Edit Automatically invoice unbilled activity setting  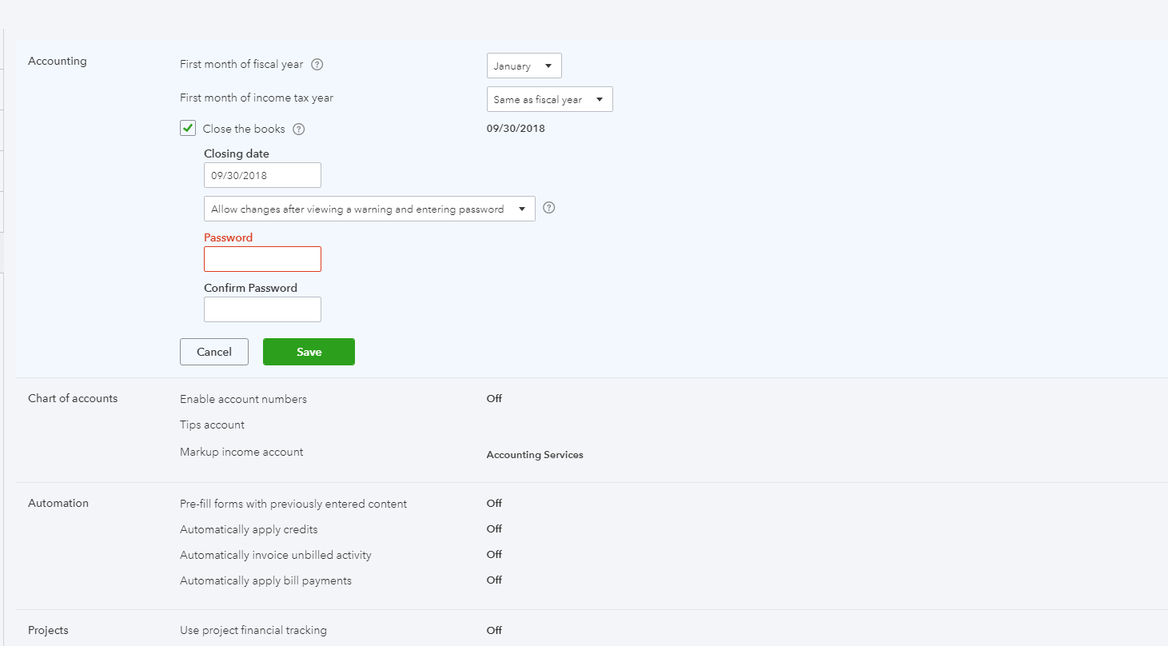coord(276,555)
